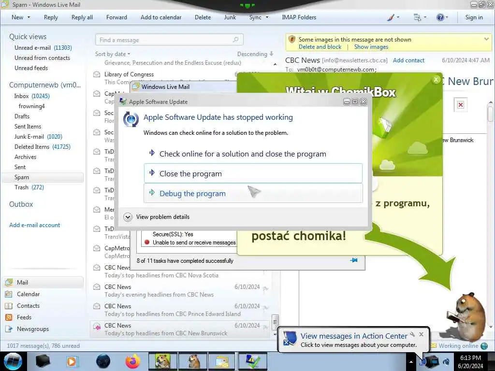Click the taskbar clock showing 6:13 PM
This screenshot has width=495, height=371.
pos(470,361)
